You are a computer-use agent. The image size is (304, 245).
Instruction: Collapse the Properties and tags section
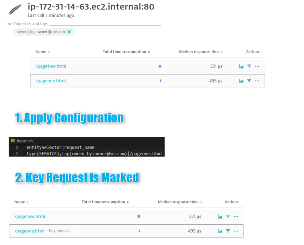click(9, 23)
